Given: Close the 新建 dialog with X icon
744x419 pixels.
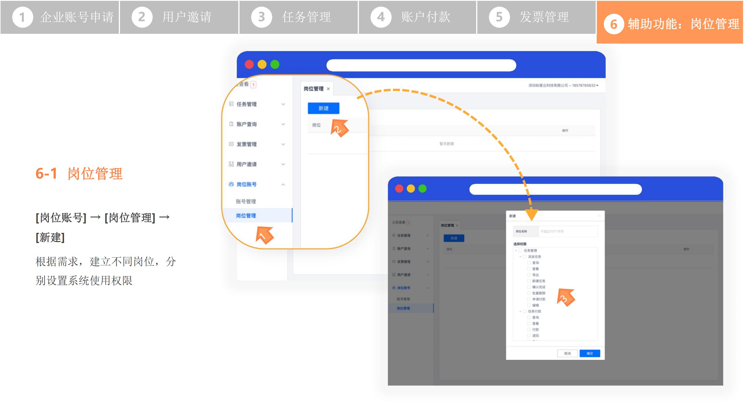Looking at the screenshot, I should (x=599, y=216).
